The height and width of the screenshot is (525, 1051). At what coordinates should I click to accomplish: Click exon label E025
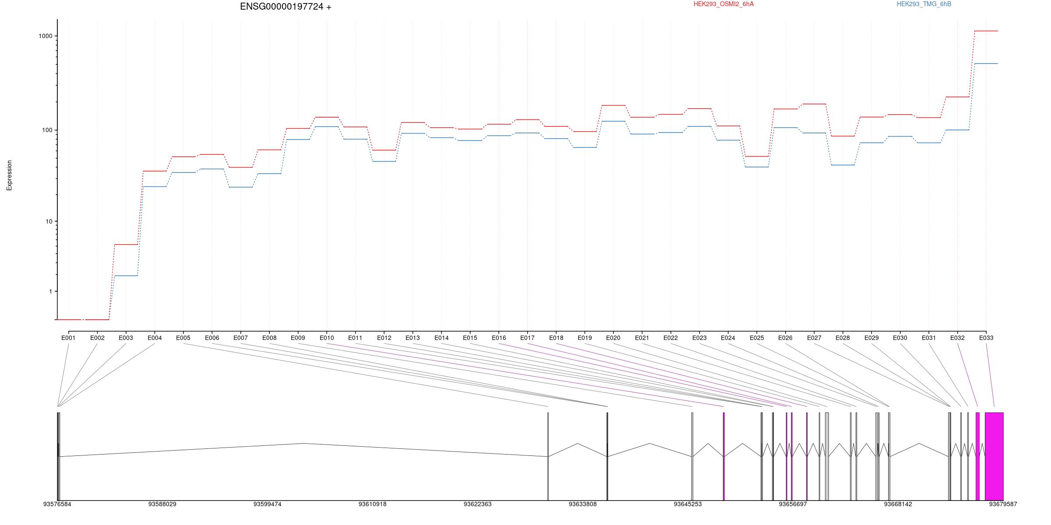pos(757,338)
